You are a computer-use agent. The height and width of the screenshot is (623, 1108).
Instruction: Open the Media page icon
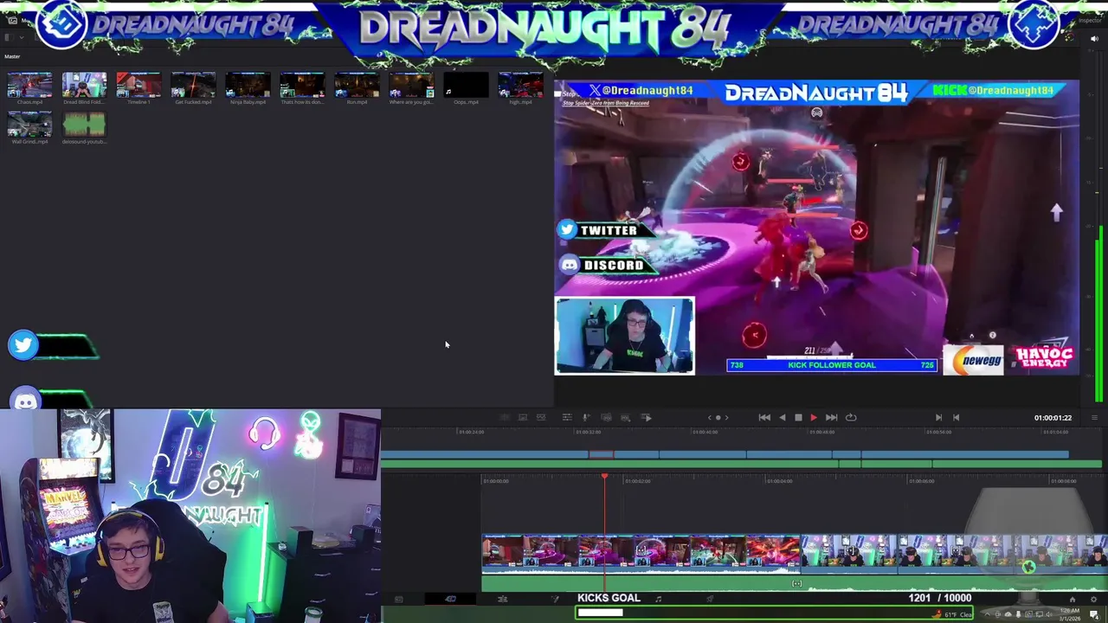[x=398, y=599]
